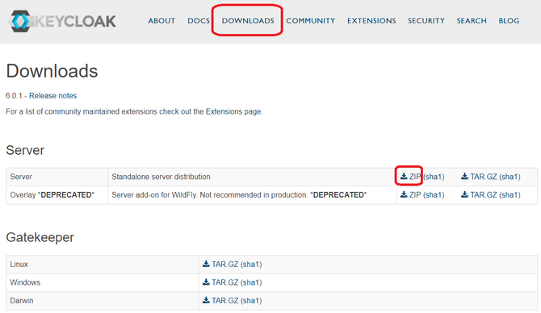Open the DOCS menu item

click(199, 21)
